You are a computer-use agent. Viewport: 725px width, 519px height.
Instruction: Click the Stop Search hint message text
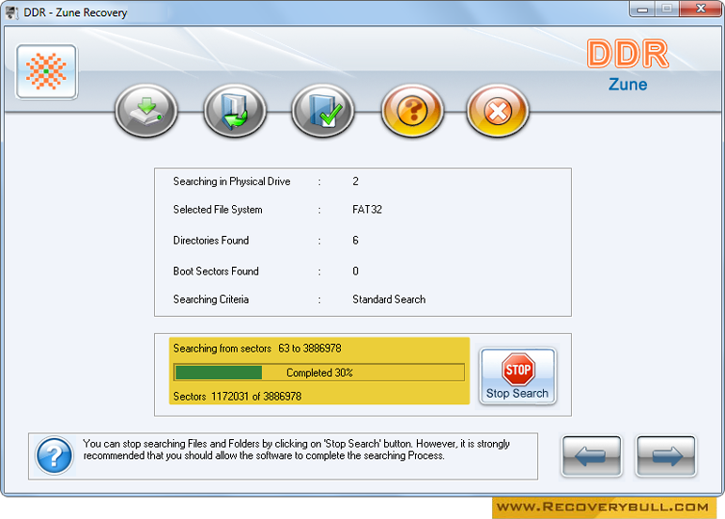tap(297, 449)
